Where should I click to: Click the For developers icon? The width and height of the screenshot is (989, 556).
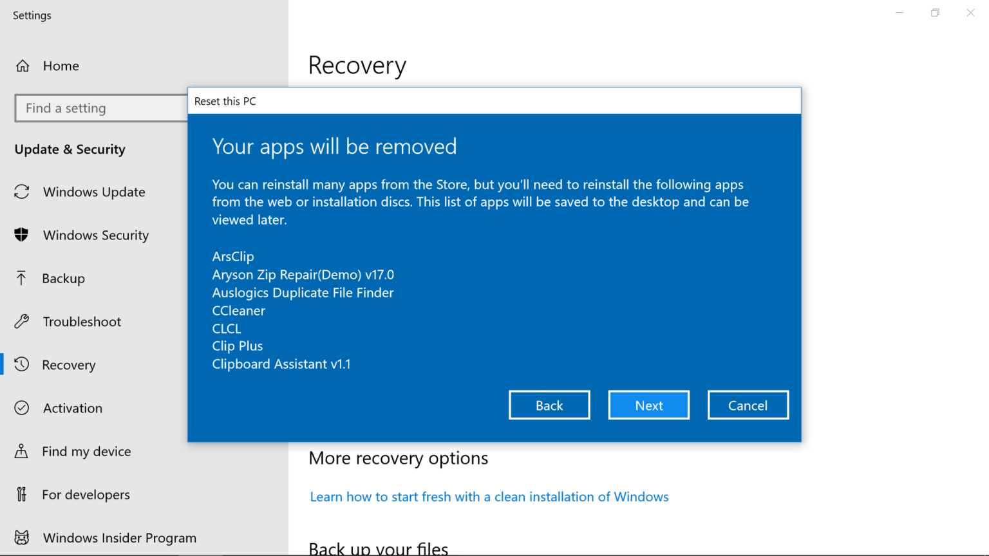pyautogui.click(x=21, y=494)
